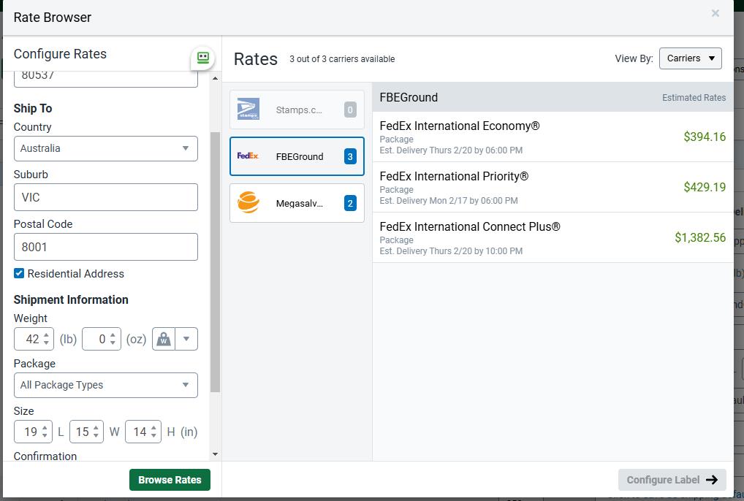Expand the scale options dropdown arrow
The height and width of the screenshot is (501, 744).
point(186,339)
